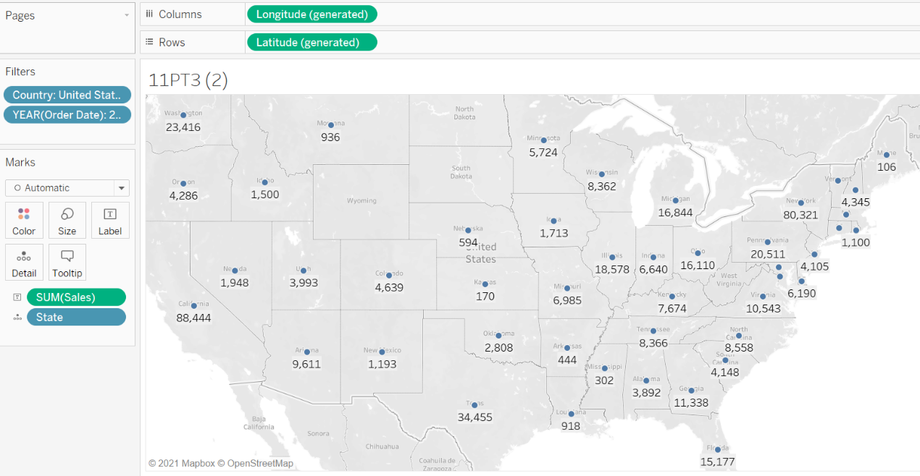Screen dimensions: 920x476
Task: Select the SUM(Sales) pill in Marks
Action: click(76, 297)
